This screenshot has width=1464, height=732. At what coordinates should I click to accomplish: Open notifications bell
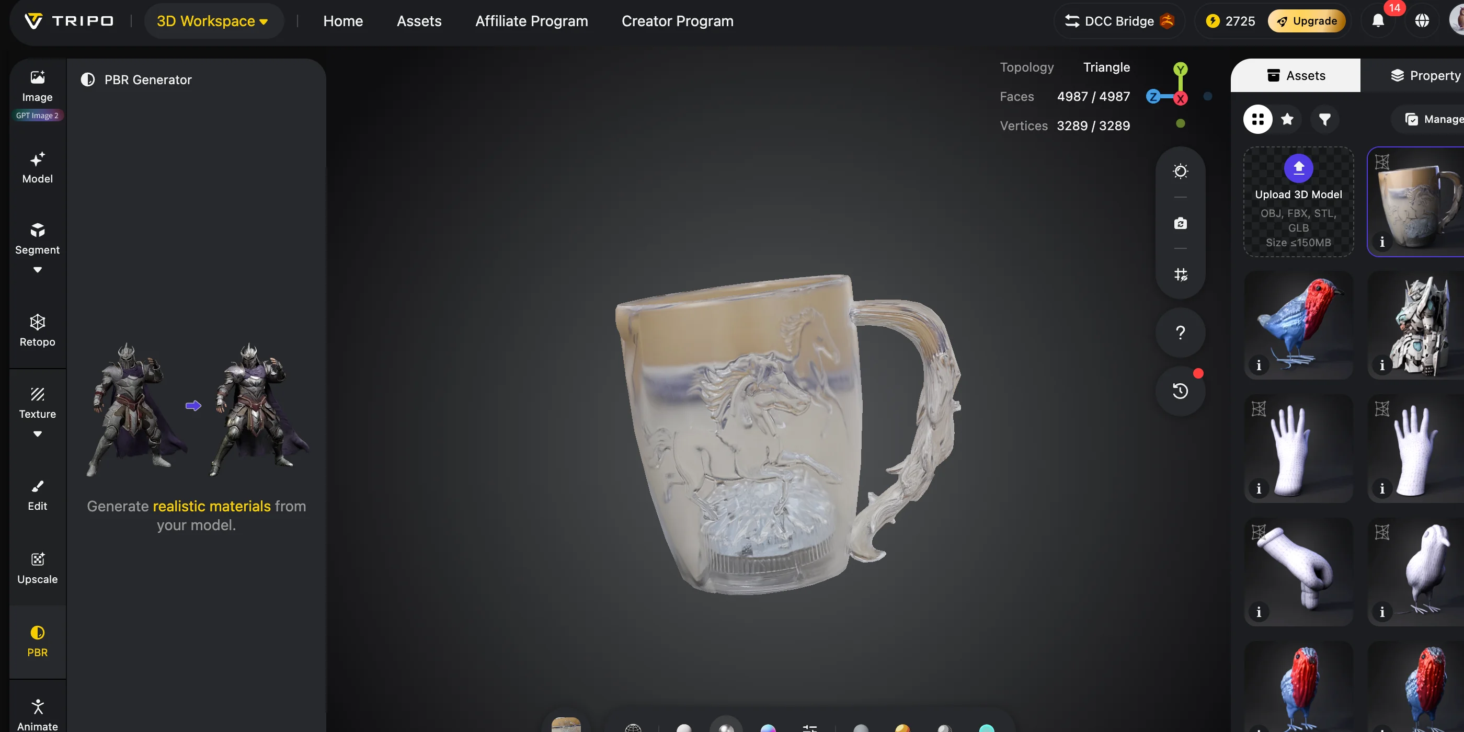[x=1378, y=21]
